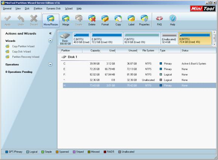Image resolution: width=218 pixels, height=160 pixels.
Task: Collapse the Wizards section chevron
Action: click(x=50, y=41)
